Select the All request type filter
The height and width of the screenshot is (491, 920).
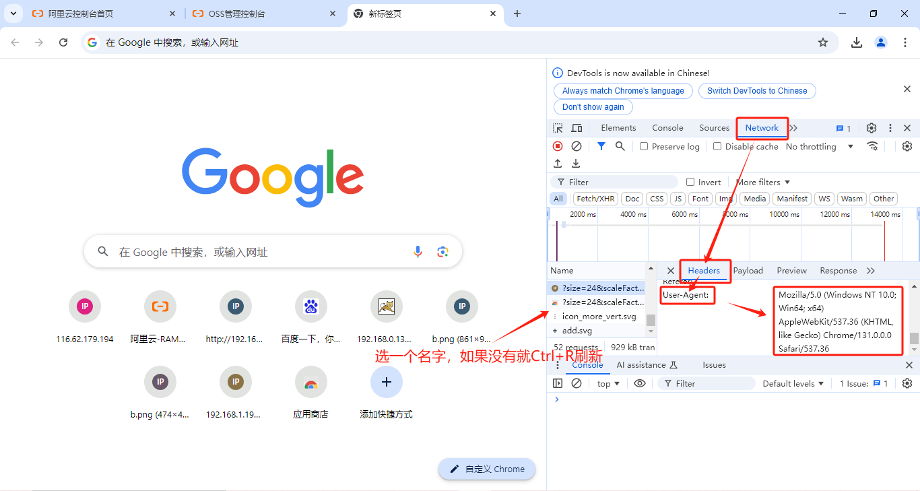pyautogui.click(x=558, y=199)
